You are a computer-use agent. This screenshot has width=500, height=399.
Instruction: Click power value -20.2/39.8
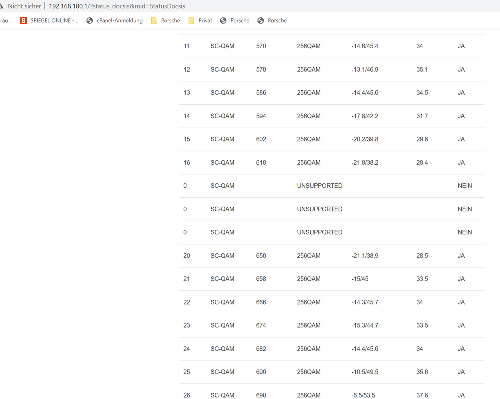pyautogui.click(x=365, y=139)
